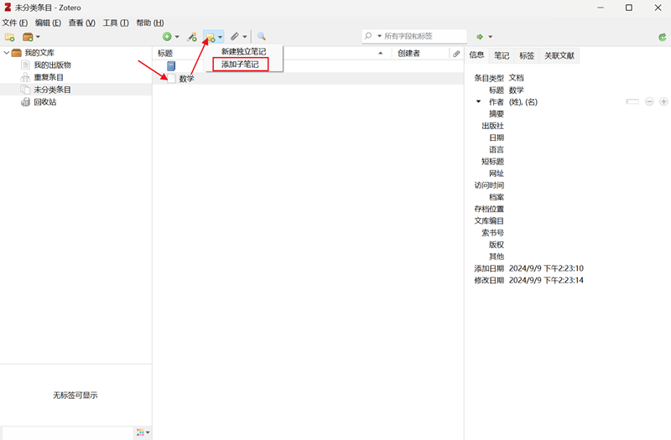Click the 标题 column header
Image resolution: width=671 pixels, height=440 pixels.
tap(165, 54)
